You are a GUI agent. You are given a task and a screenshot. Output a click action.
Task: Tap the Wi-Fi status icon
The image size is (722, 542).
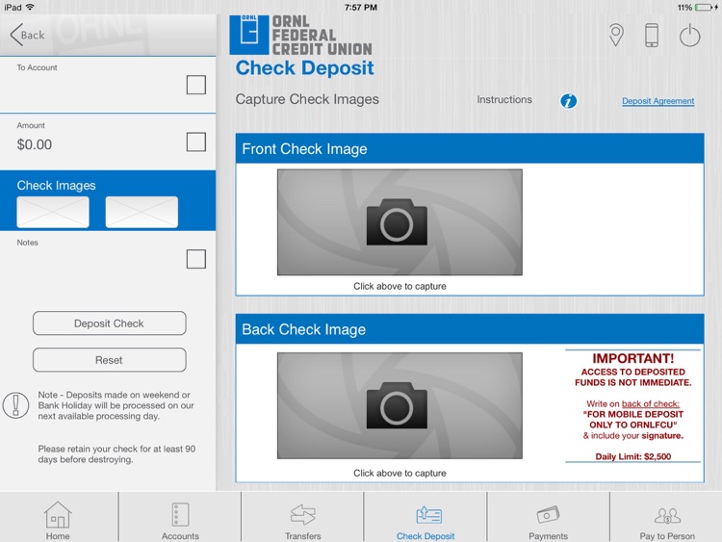30,7
